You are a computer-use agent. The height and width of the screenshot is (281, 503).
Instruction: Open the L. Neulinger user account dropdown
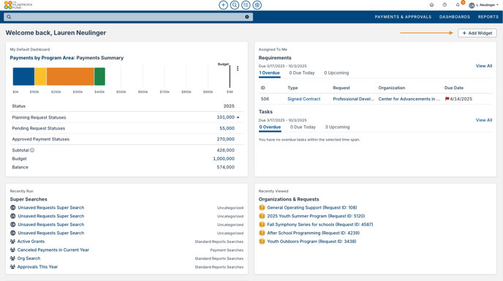point(484,5)
